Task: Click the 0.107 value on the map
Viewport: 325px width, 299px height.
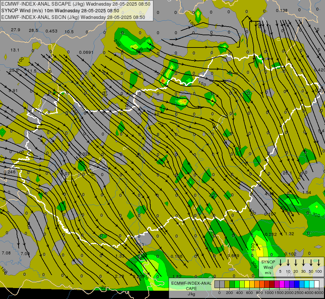Action: (x=270, y=214)
